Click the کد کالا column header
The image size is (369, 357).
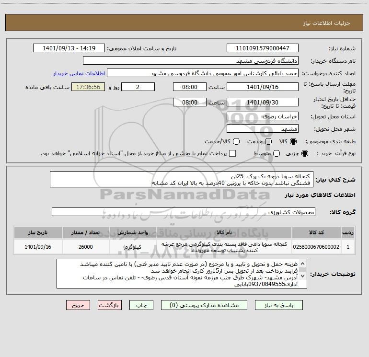[316, 232]
